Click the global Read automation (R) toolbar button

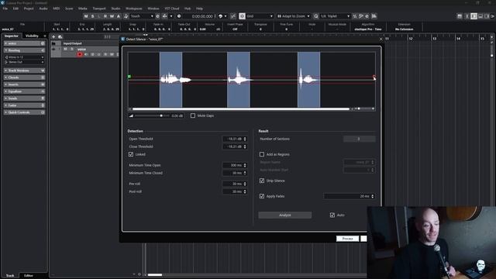coord(105,16)
